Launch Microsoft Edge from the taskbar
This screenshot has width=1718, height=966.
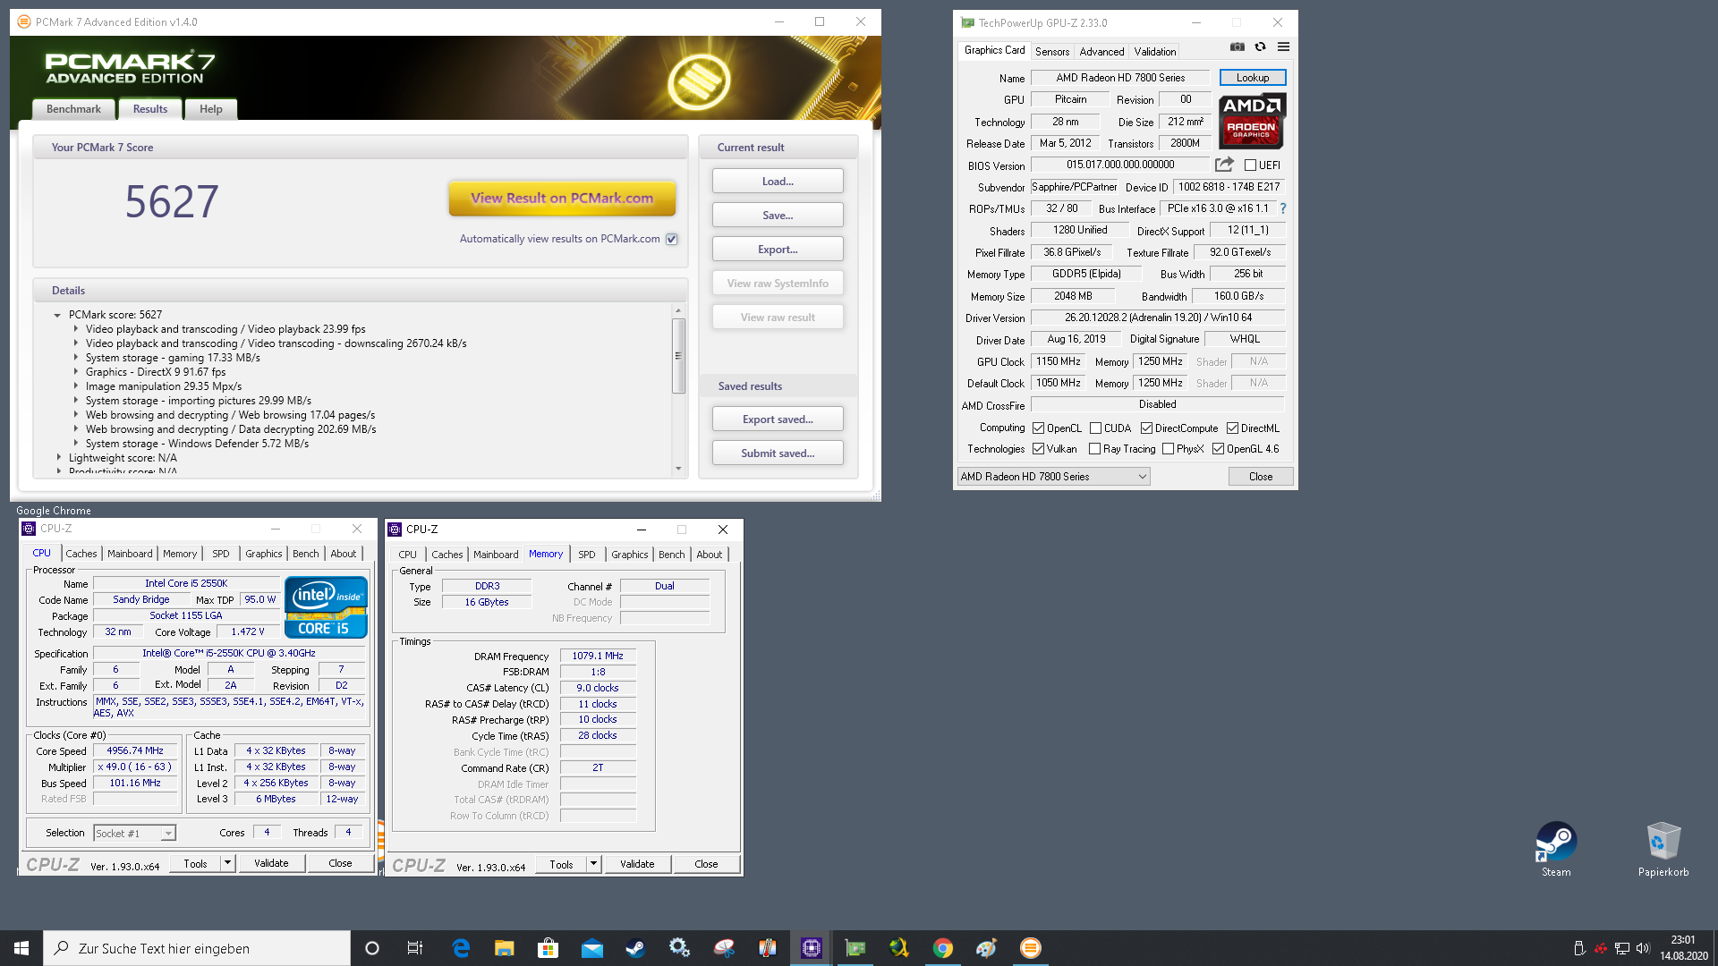[x=461, y=948]
